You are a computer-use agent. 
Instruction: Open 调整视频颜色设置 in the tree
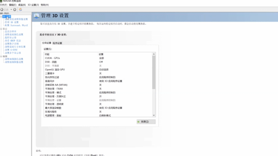14,59
